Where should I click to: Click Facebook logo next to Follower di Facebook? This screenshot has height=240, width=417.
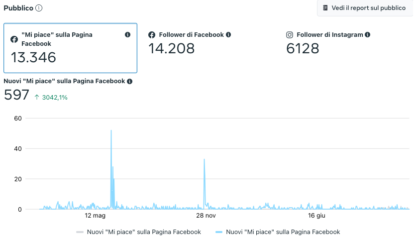[x=152, y=35]
